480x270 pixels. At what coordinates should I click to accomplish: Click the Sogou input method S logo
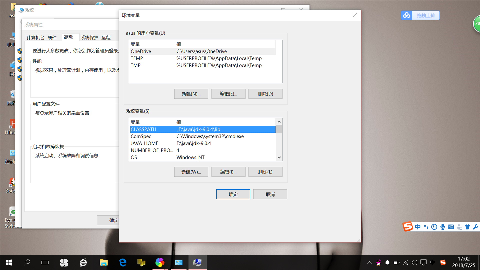click(408, 226)
